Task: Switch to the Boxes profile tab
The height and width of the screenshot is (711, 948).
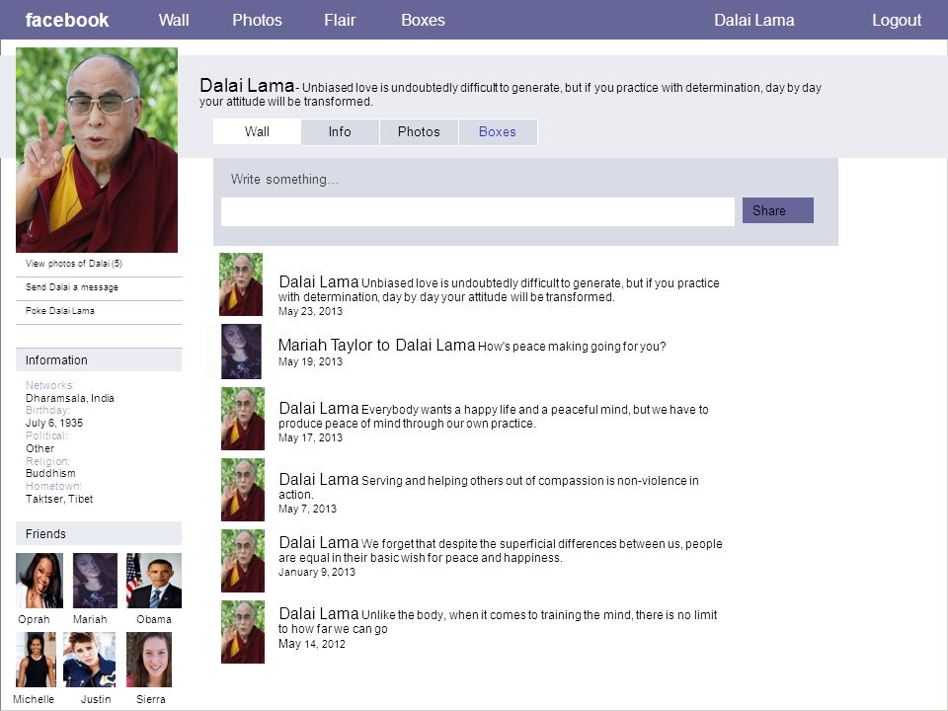Action: [498, 131]
